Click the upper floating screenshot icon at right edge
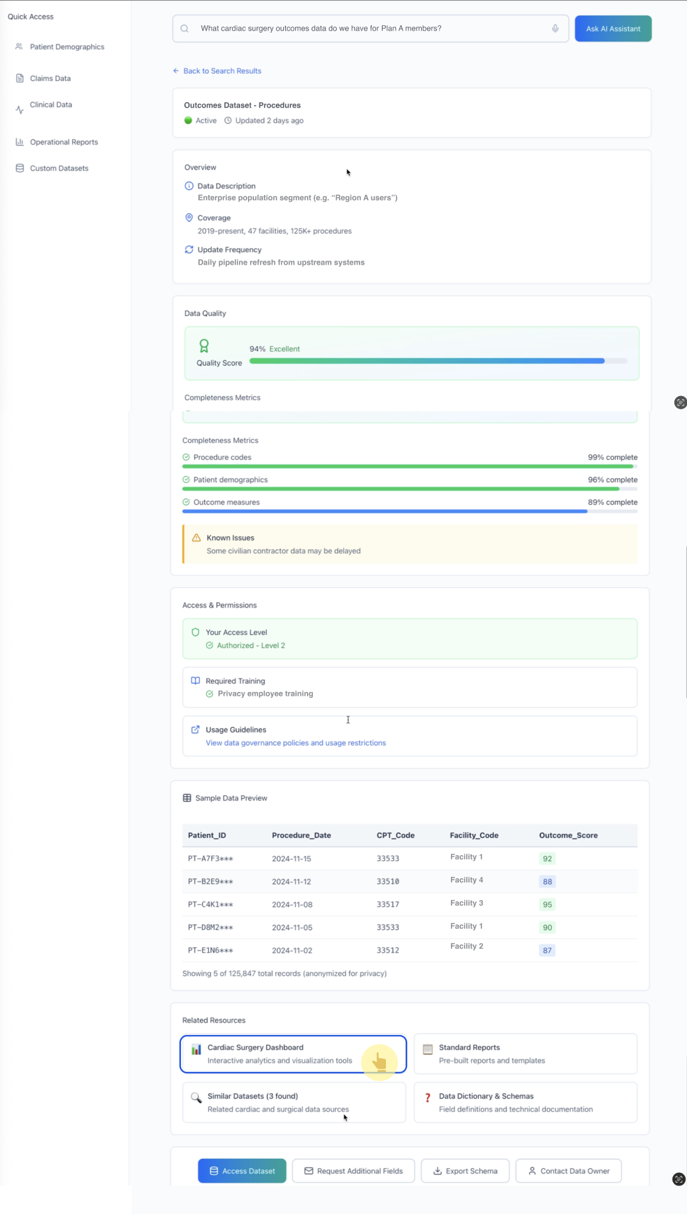687x1214 pixels. coord(680,403)
